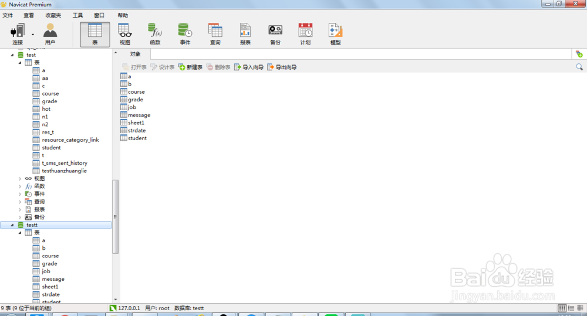Expand the 事件 node in tree
Viewport: 587px width, 316px height.
[x=20, y=194]
